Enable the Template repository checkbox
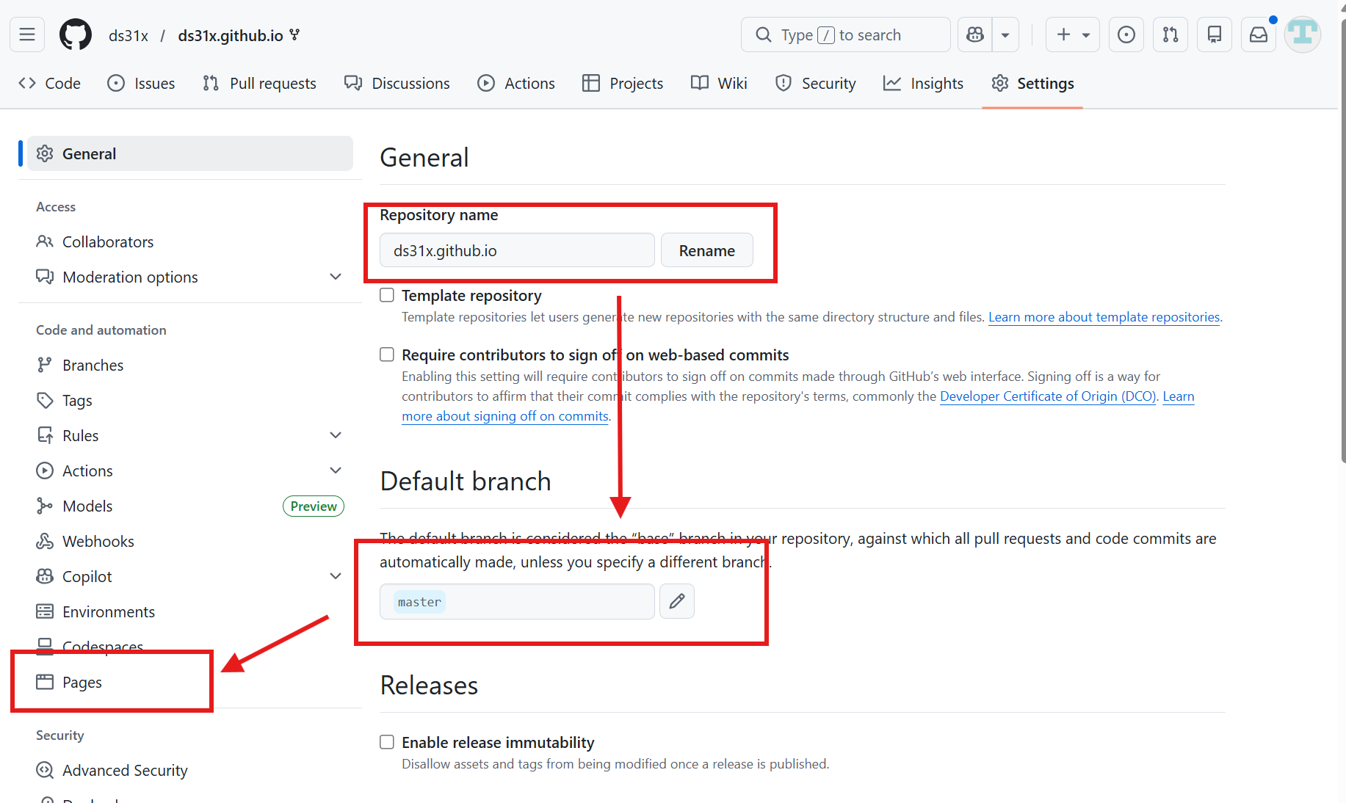This screenshot has height=803, width=1346. tap(387, 295)
